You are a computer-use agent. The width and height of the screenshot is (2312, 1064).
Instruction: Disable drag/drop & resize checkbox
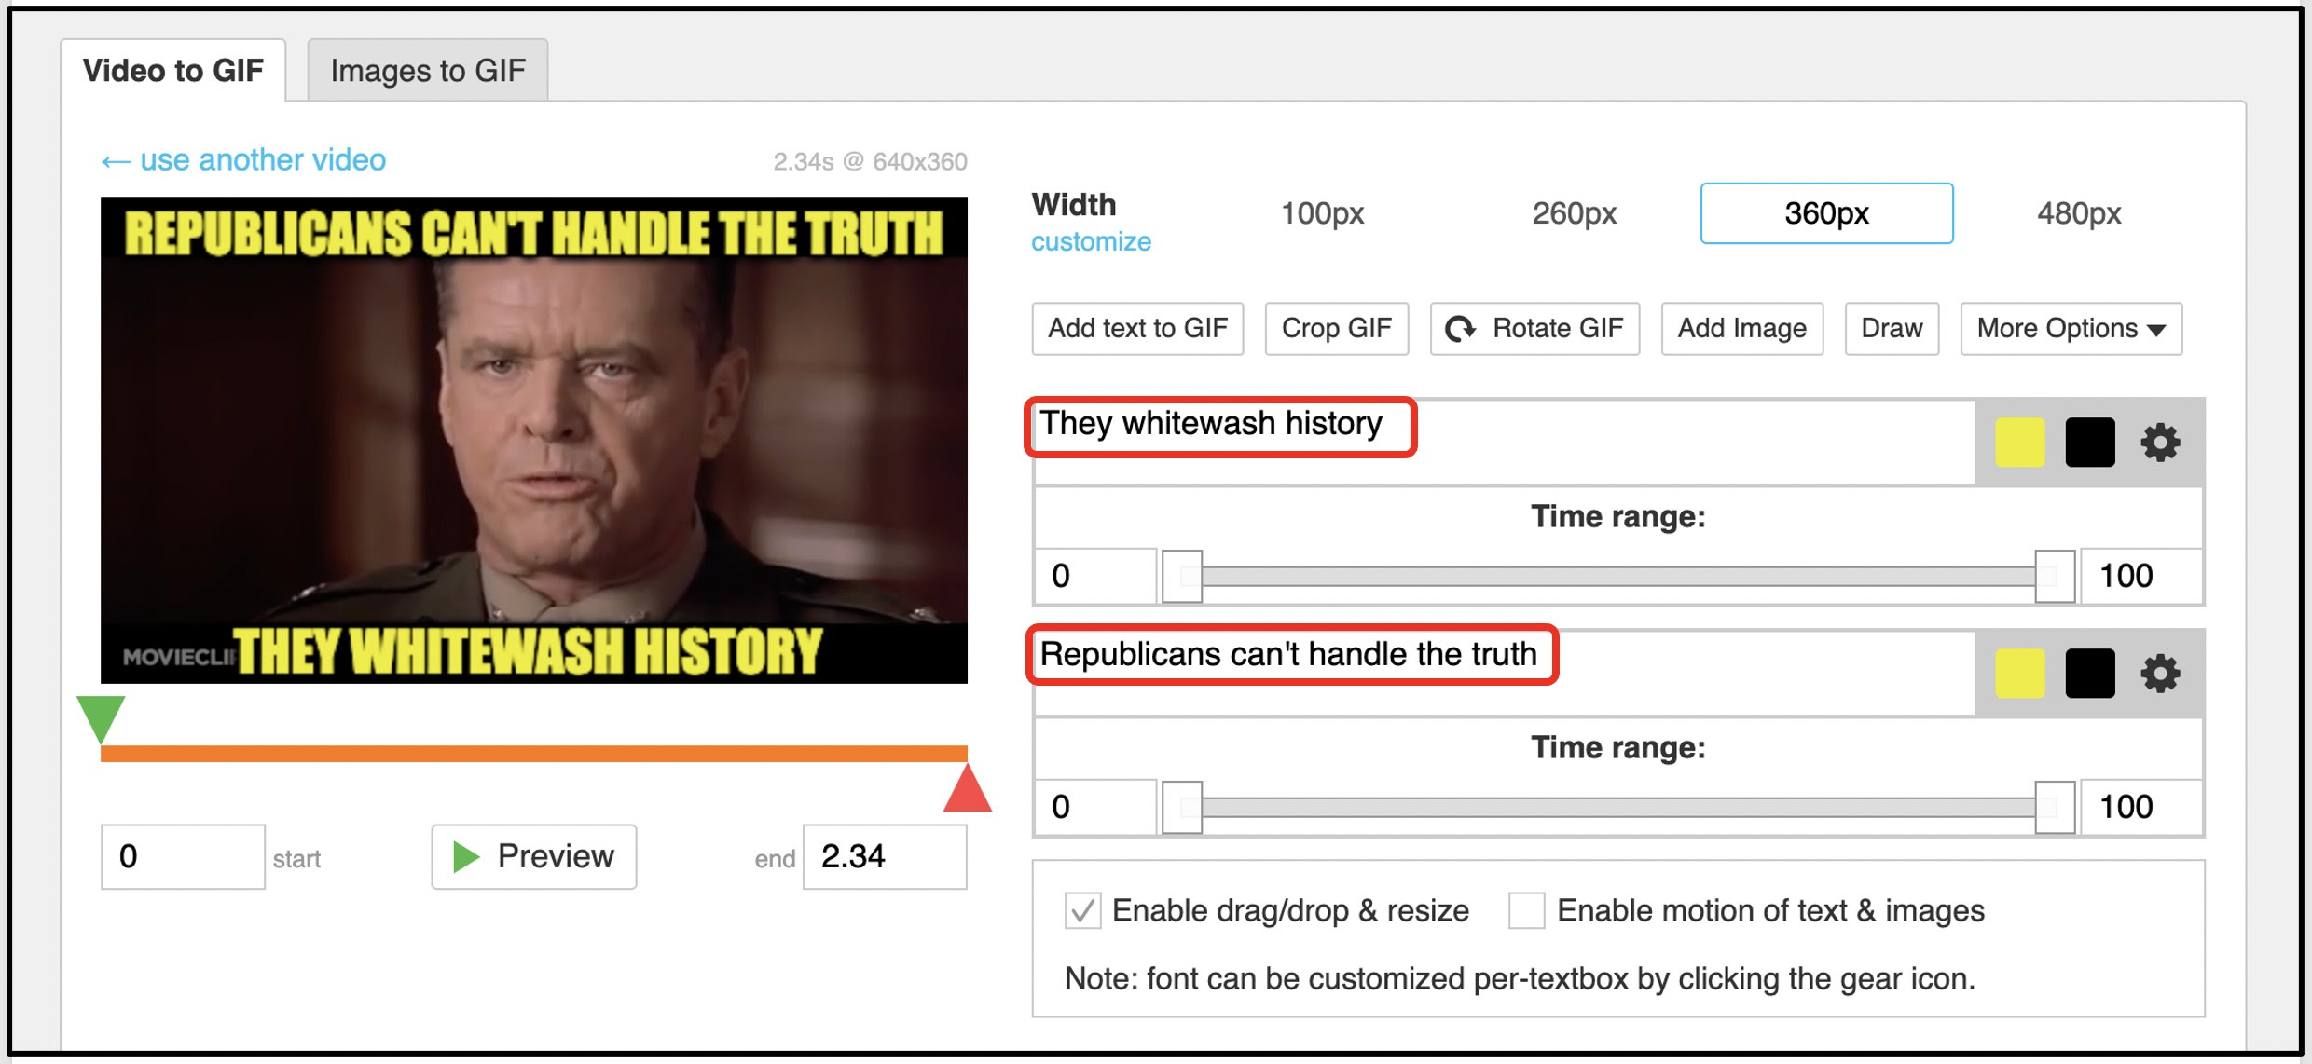point(1082,910)
